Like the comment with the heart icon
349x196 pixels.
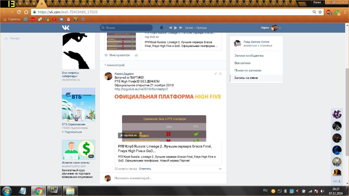(x=220, y=169)
